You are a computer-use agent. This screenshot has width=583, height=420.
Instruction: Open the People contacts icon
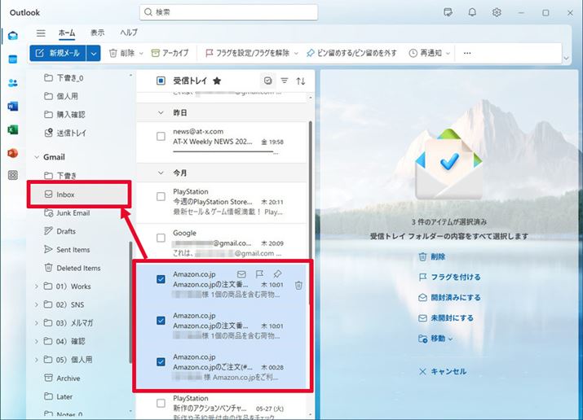13,83
